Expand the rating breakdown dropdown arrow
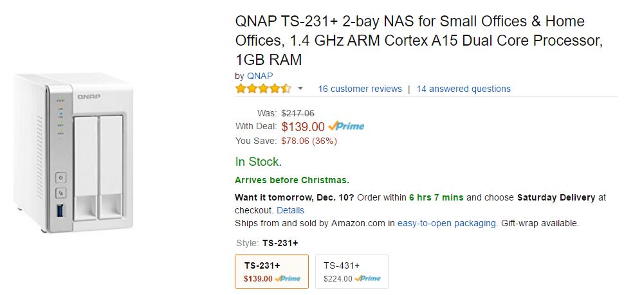624x295 pixels. point(300,89)
